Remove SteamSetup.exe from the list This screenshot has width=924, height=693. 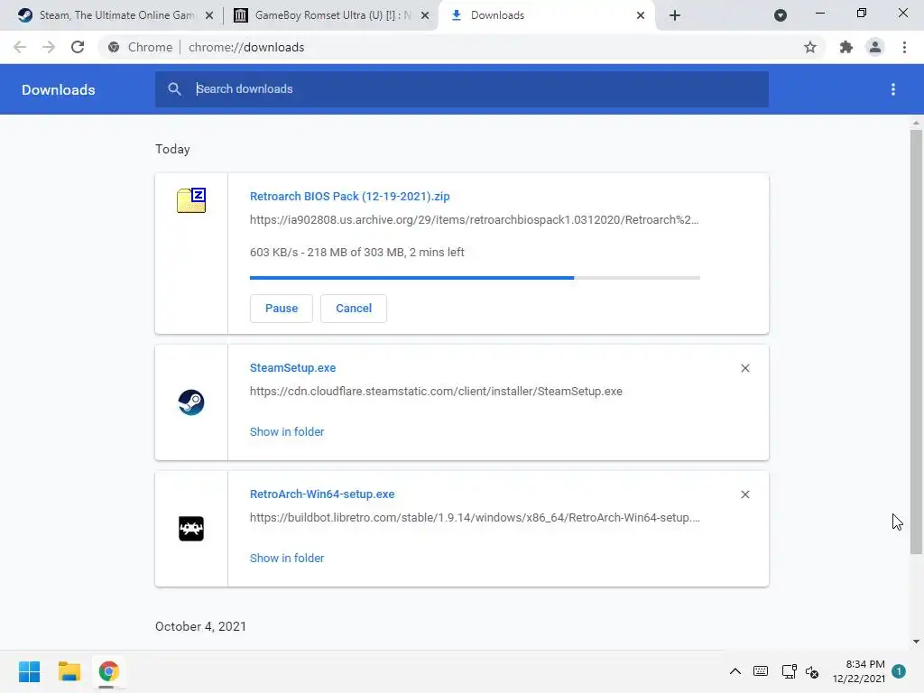pos(745,368)
